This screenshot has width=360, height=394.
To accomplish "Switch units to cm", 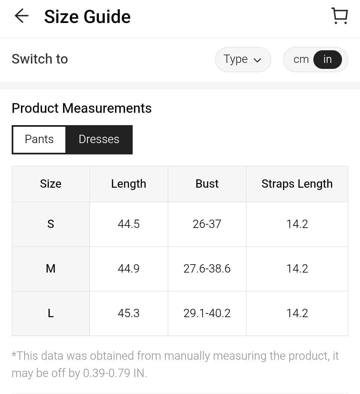I will 301,59.
